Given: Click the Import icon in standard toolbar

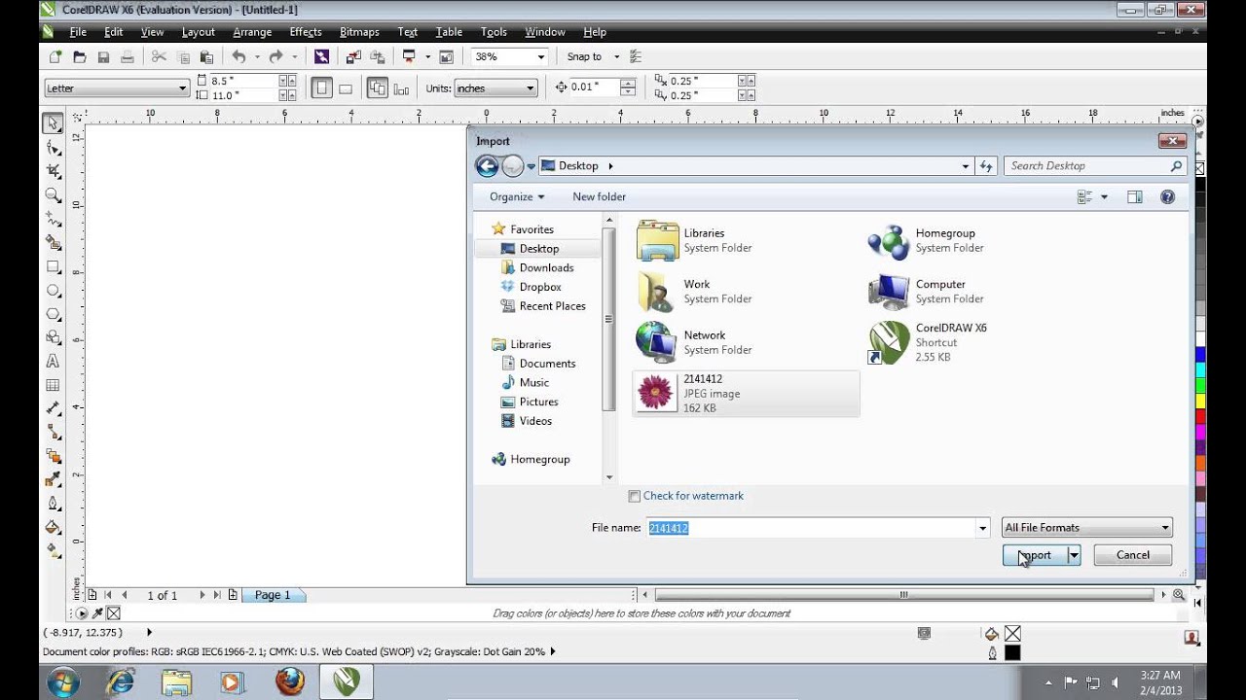Looking at the screenshot, I should (x=352, y=57).
